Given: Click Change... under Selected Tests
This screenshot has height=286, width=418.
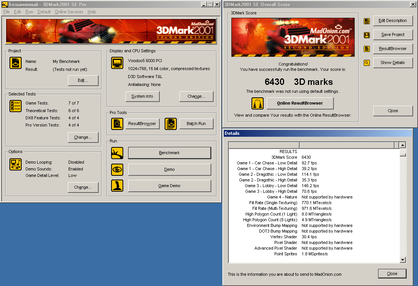Looking at the screenshot, I should (x=83, y=138).
